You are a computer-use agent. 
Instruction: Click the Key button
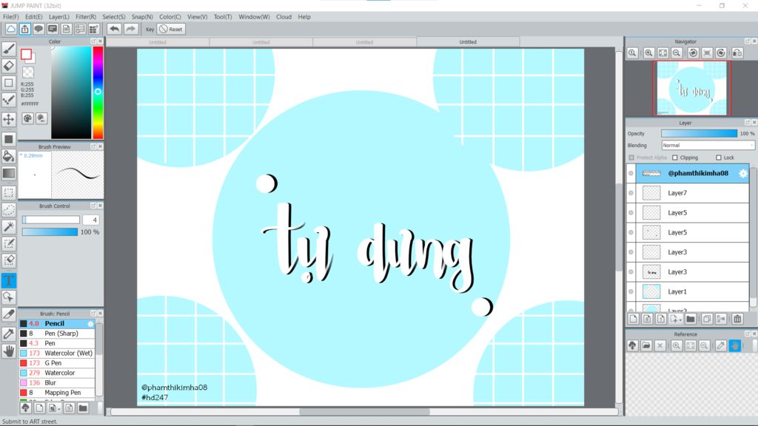[x=150, y=29]
